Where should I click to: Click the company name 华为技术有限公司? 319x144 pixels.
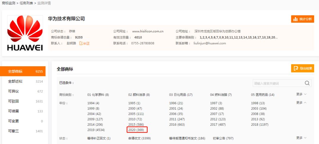point(66,19)
